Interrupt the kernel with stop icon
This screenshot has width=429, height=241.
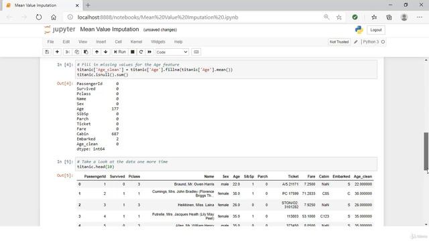coord(133,52)
